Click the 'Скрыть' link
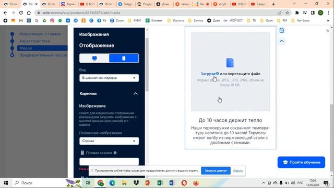334x188 pixels. [238, 171]
